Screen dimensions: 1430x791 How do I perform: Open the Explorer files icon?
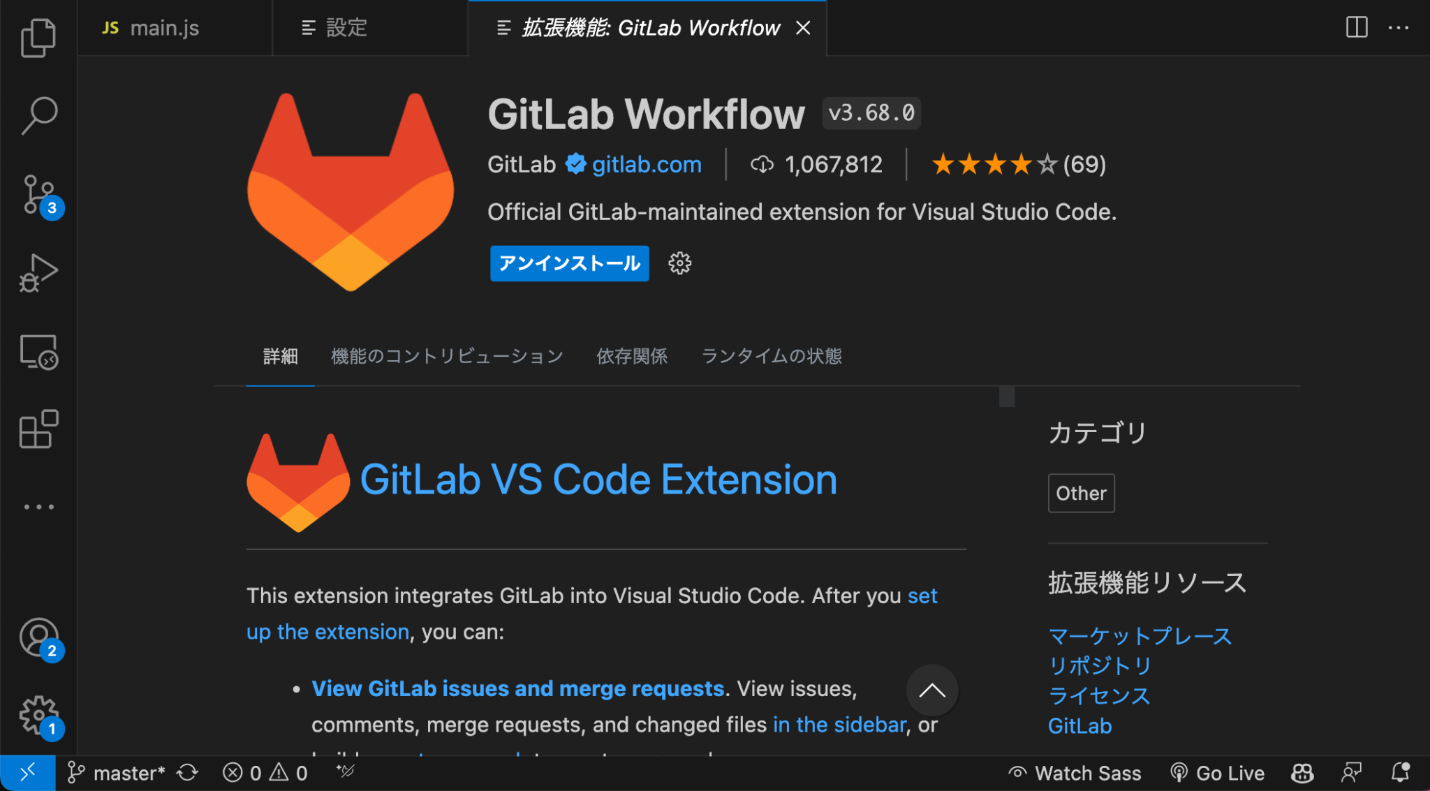[x=38, y=38]
